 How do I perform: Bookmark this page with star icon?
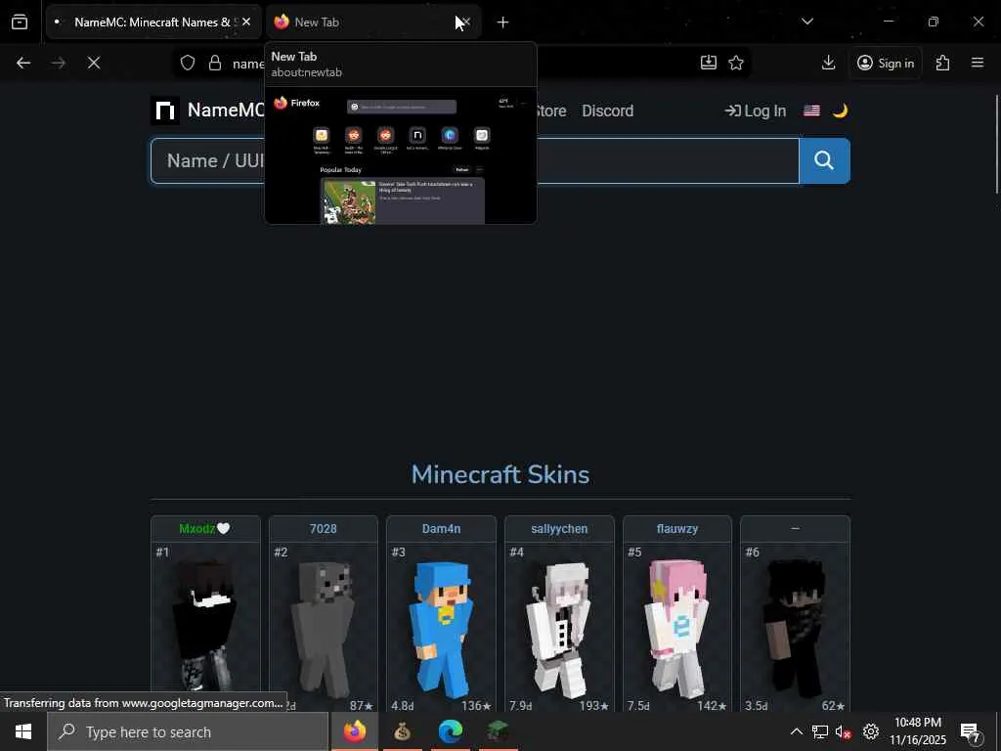[x=736, y=63]
